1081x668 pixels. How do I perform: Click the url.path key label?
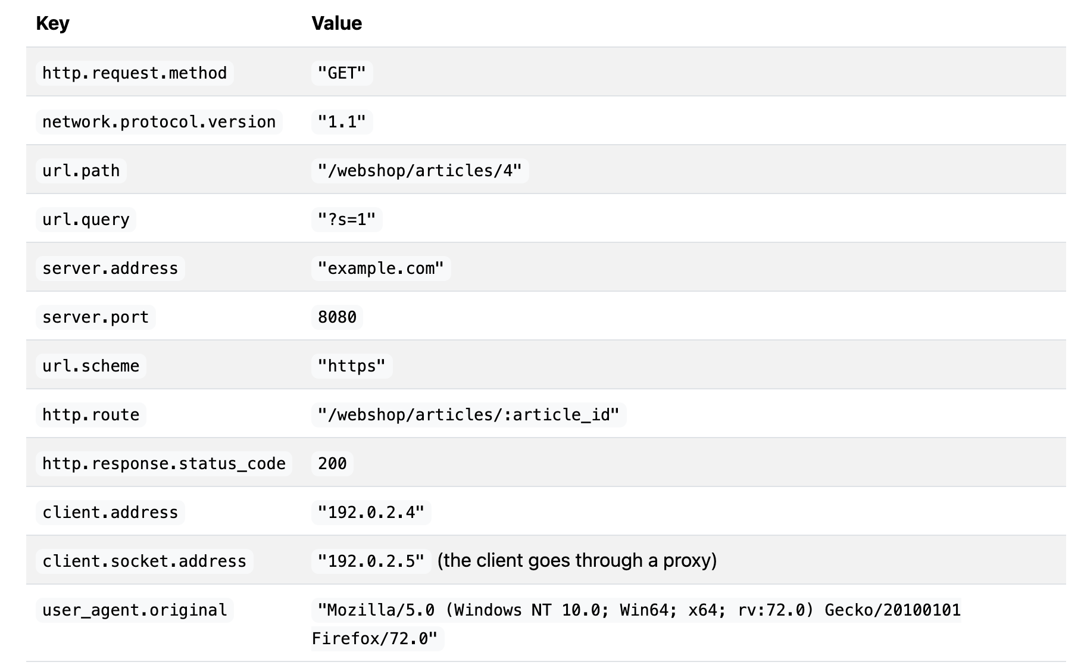(81, 170)
